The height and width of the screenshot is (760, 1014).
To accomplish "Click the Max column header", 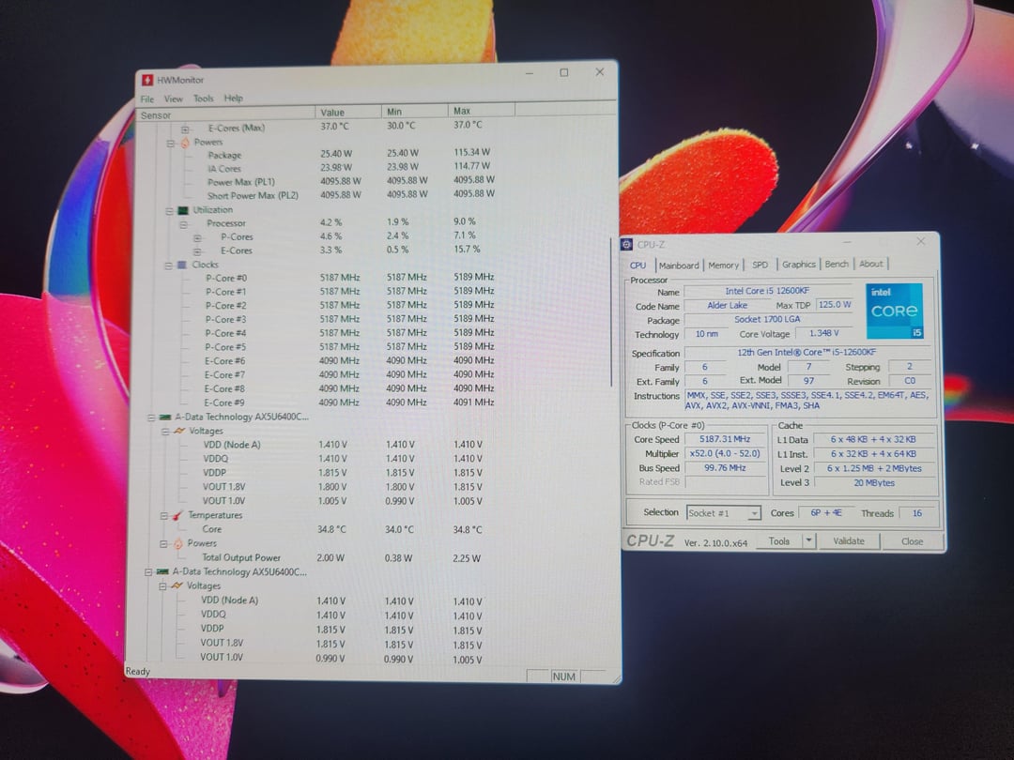I will coord(481,111).
